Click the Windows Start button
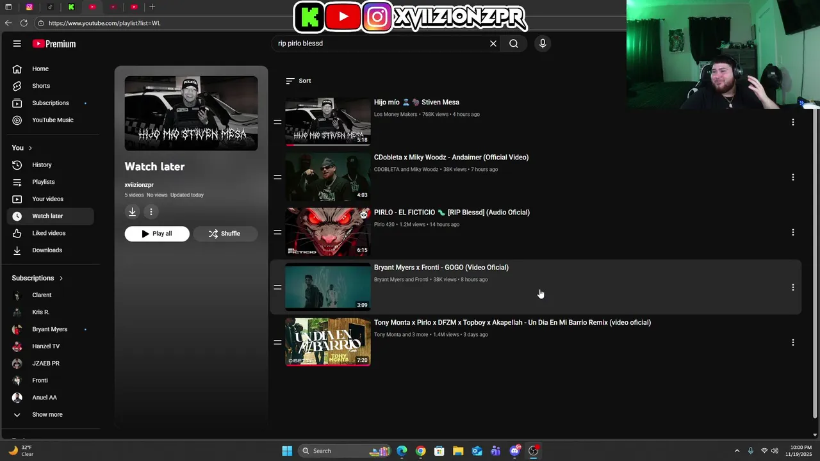 287,451
